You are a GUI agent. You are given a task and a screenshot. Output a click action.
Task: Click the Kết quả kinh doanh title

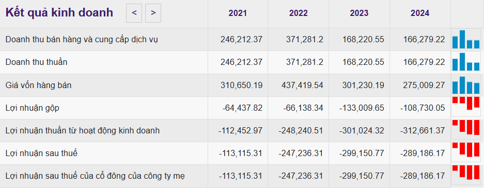pos(59,13)
